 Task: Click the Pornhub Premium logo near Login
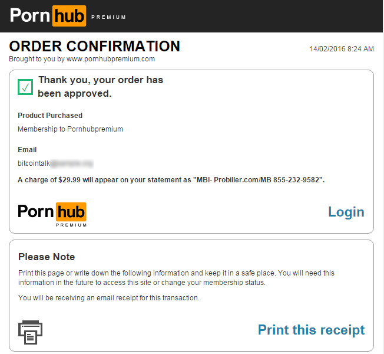[x=52, y=215]
